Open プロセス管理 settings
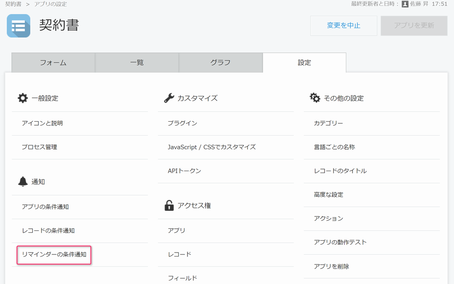The image size is (454, 284). 39,147
